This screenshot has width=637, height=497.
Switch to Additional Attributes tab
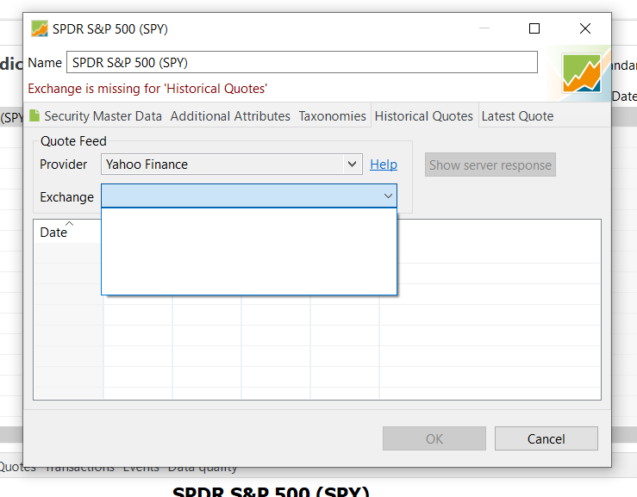pos(230,116)
